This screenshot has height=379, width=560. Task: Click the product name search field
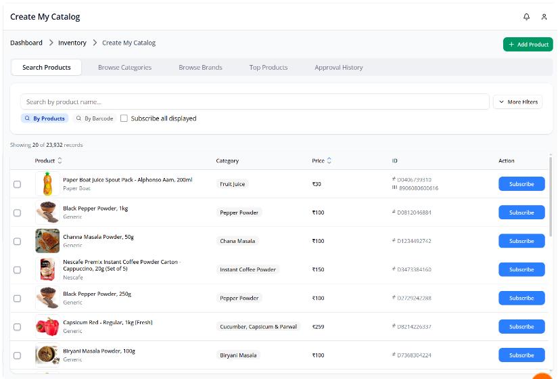coord(254,102)
